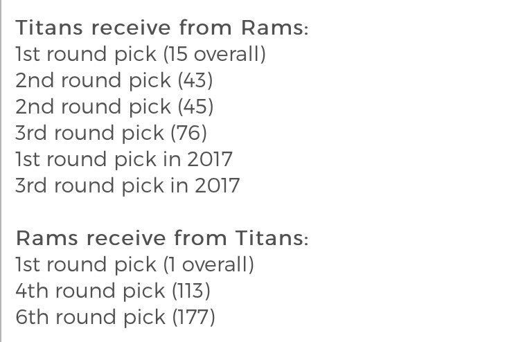Select the '6th round pick (177)' line
The width and height of the screenshot is (514, 342).
point(115,318)
